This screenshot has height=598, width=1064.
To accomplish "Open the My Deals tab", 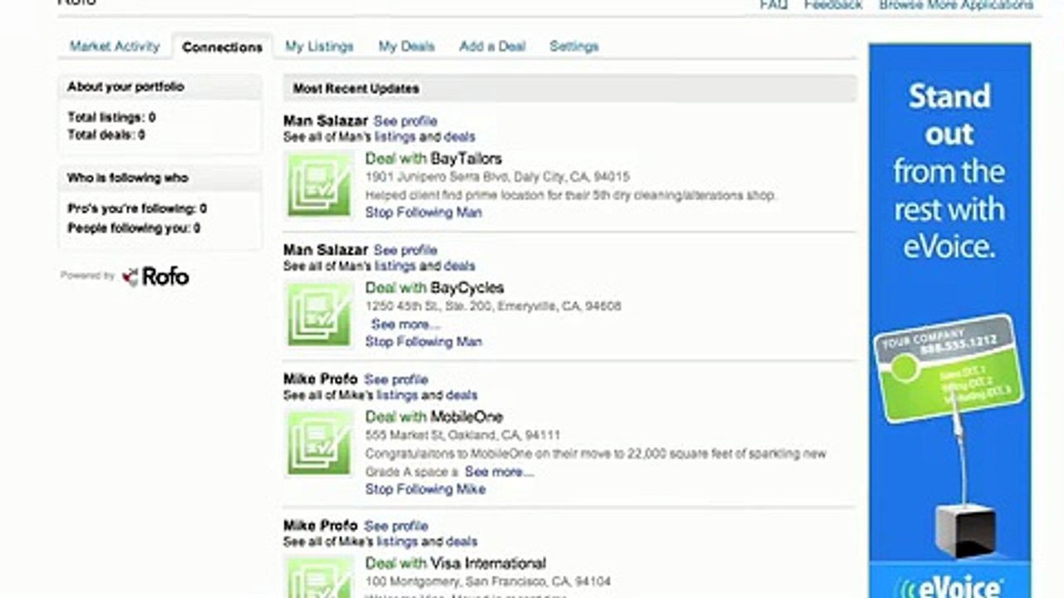I will pos(406,47).
